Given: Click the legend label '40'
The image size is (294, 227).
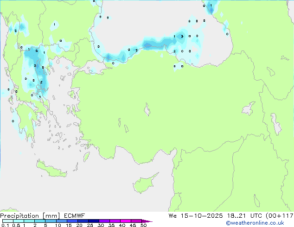Looking at the screenshot, I should (x=122, y=225).
